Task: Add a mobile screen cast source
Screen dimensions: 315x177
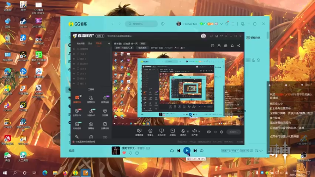Action: (x=161, y=133)
